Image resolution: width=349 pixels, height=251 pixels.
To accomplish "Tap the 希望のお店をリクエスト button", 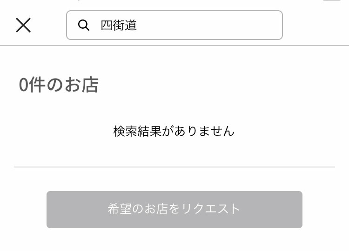I will 174,210.
